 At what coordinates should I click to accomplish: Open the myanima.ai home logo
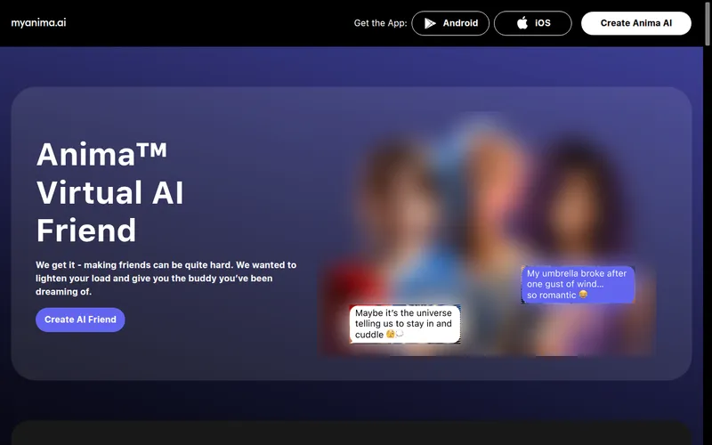[x=38, y=23]
